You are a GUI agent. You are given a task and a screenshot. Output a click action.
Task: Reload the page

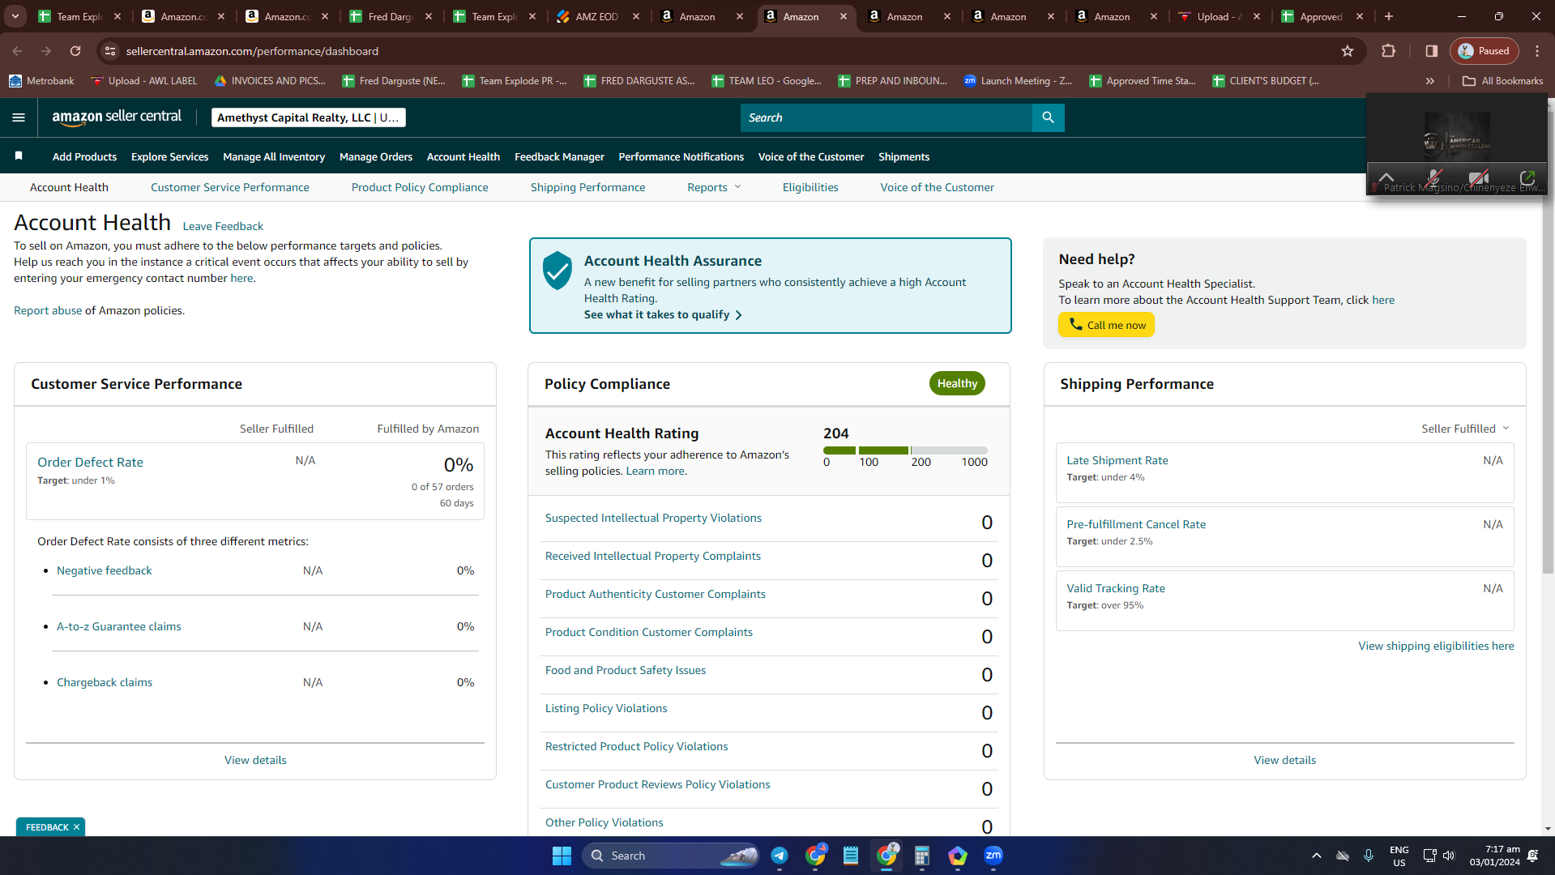(75, 51)
